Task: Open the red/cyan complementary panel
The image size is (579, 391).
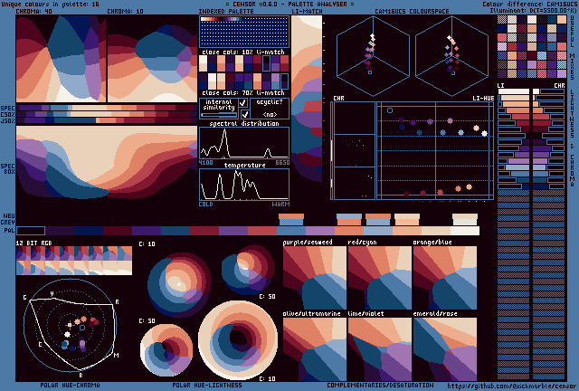Action: pyautogui.click(x=380, y=278)
